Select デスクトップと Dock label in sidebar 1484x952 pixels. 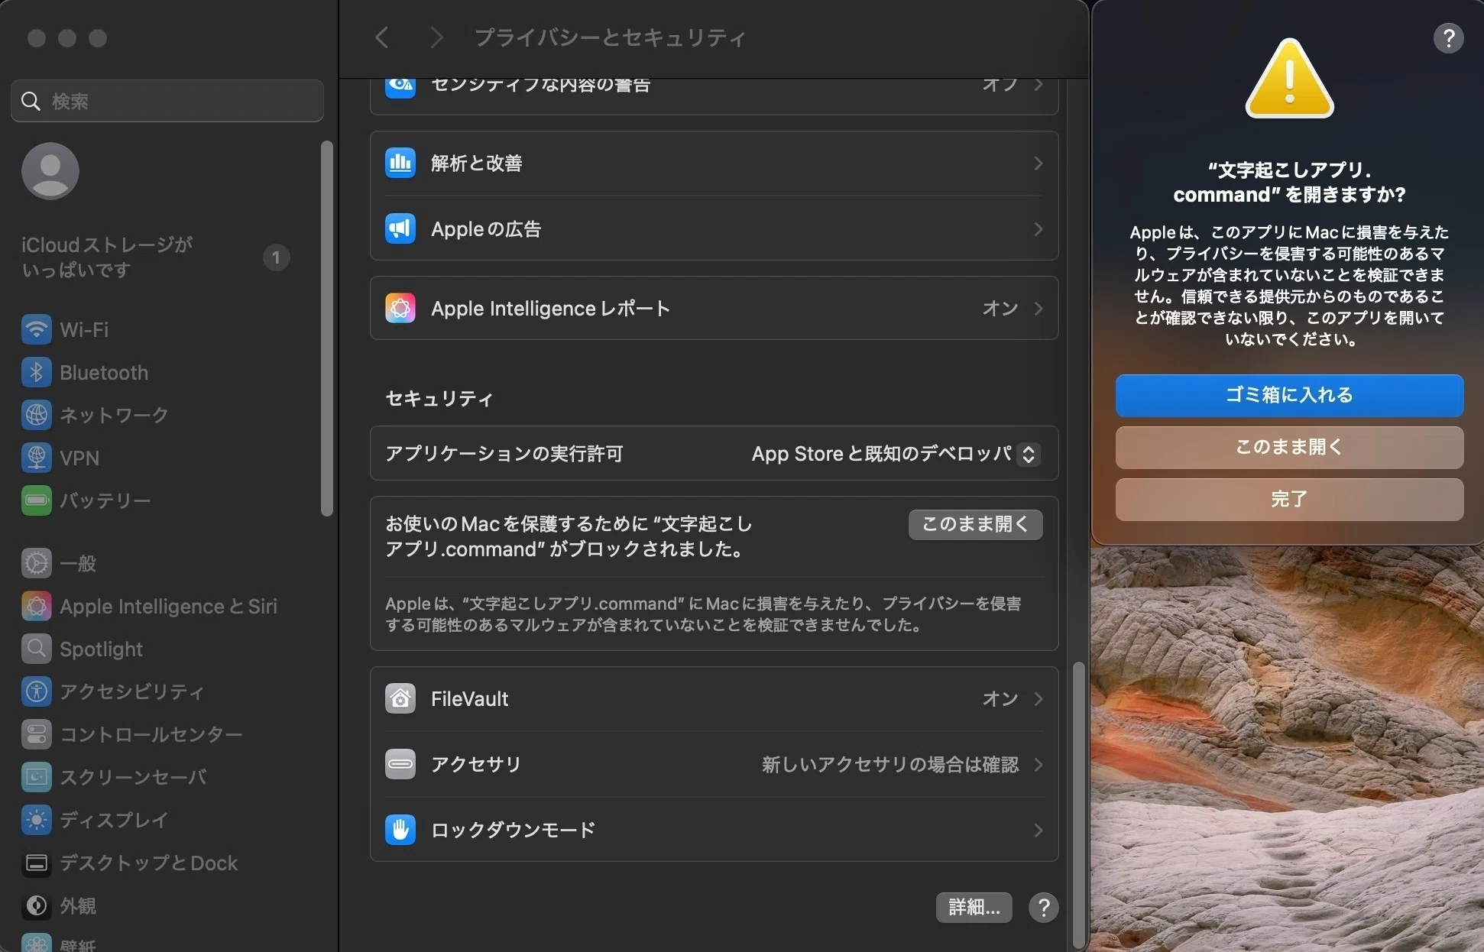tap(149, 863)
